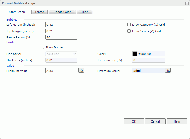
Task: Edit the Range Radius (%) field
Action: click(x=61, y=37)
